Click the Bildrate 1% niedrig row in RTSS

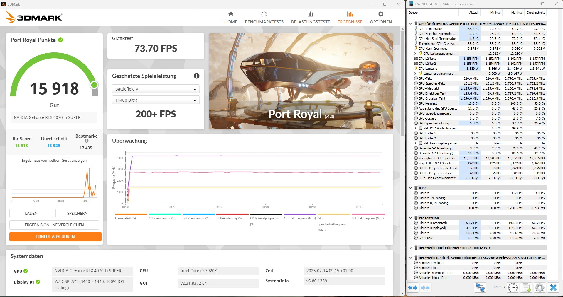480,198
